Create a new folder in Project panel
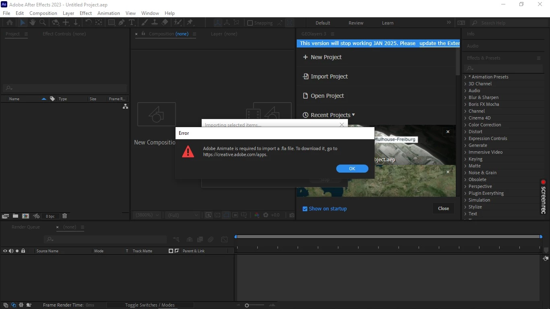This screenshot has width=550, height=309. click(x=15, y=216)
